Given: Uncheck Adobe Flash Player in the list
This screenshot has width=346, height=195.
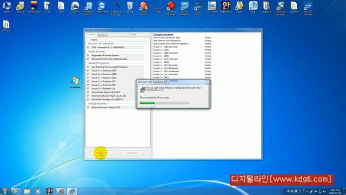Looking at the screenshot, I should coord(88,92).
